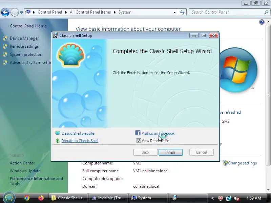This screenshot has width=271, height=203.
Task: Click All Control Panel Items breadcrumb
Action: [90, 12]
